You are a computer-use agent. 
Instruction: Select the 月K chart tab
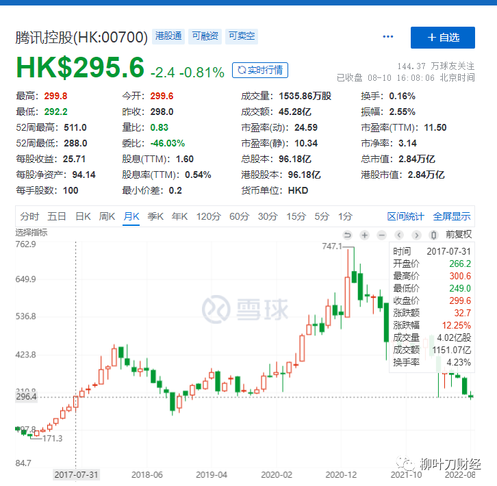[x=131, y=216]
